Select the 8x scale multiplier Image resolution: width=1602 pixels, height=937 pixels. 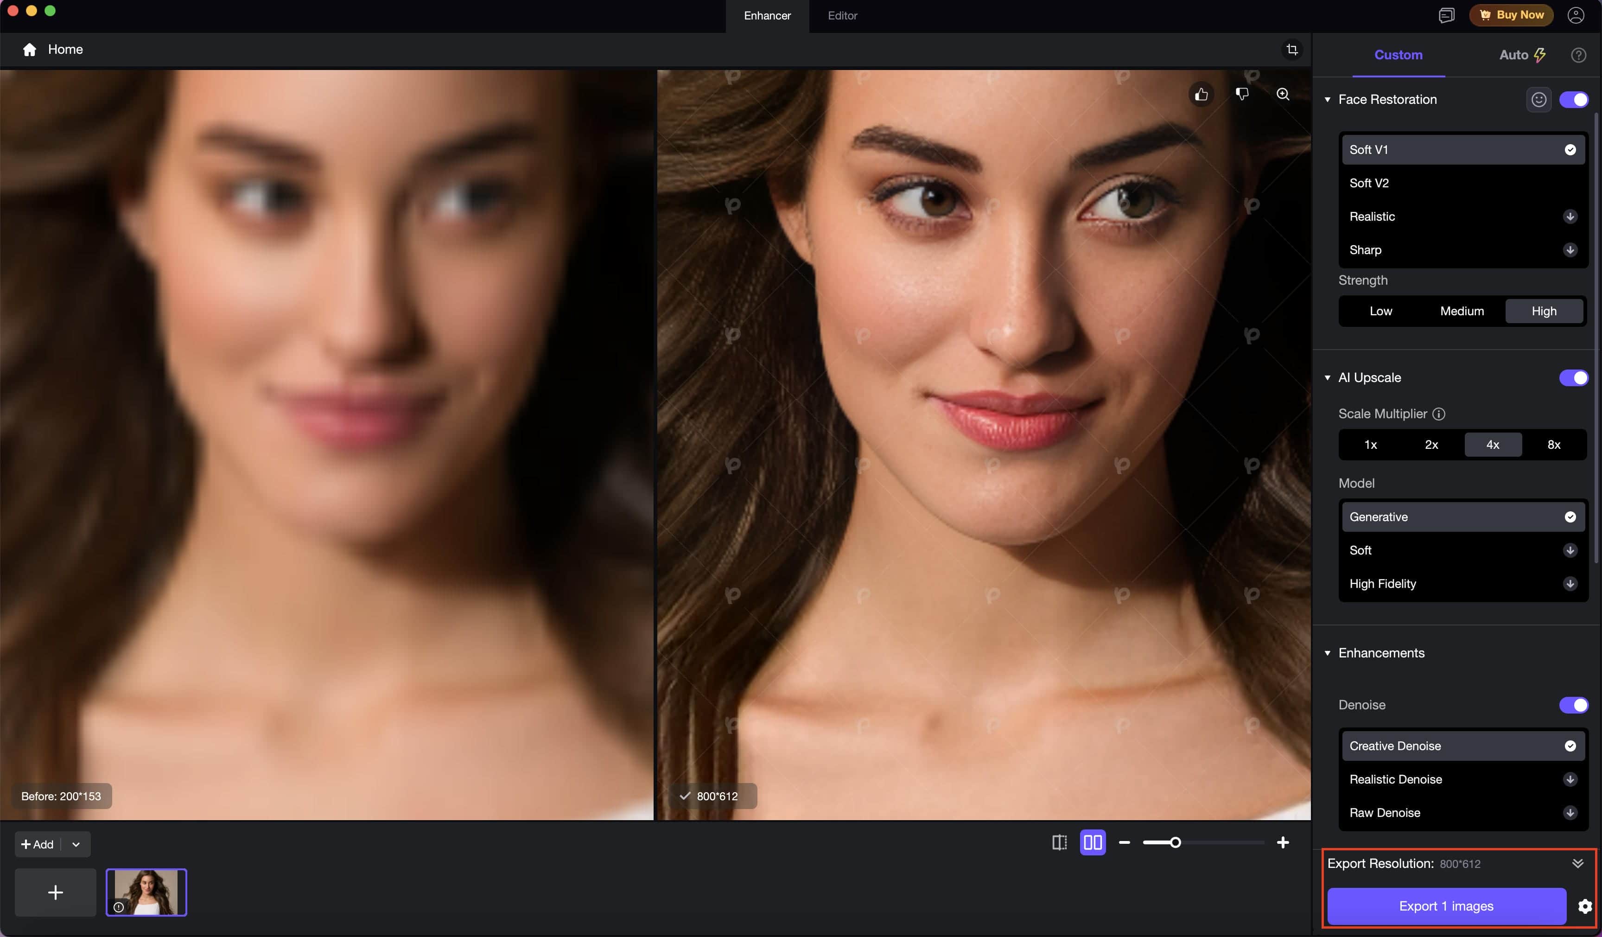[1554, 444]
